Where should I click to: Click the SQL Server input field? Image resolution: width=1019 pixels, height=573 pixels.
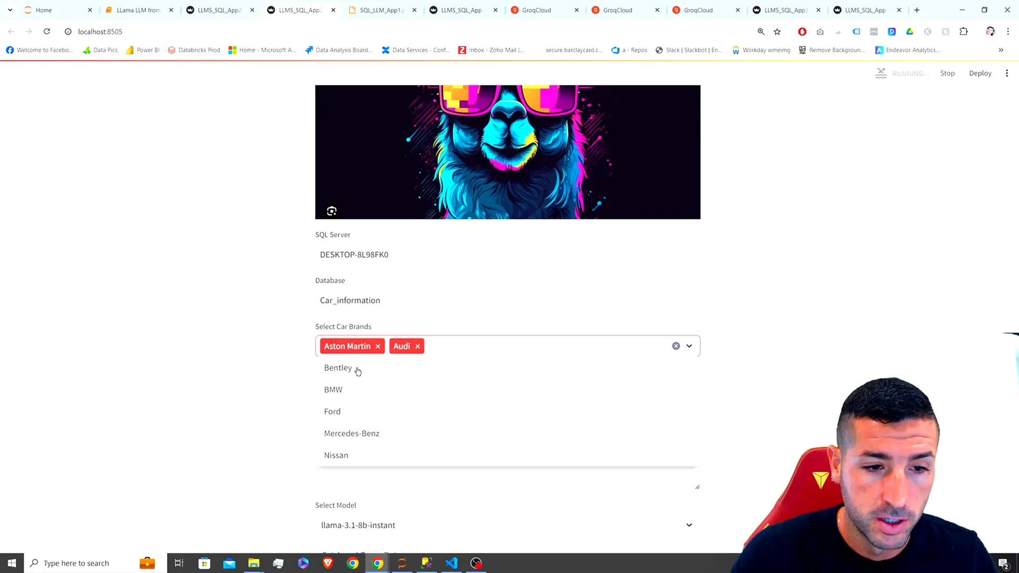(x=509, y=254)
